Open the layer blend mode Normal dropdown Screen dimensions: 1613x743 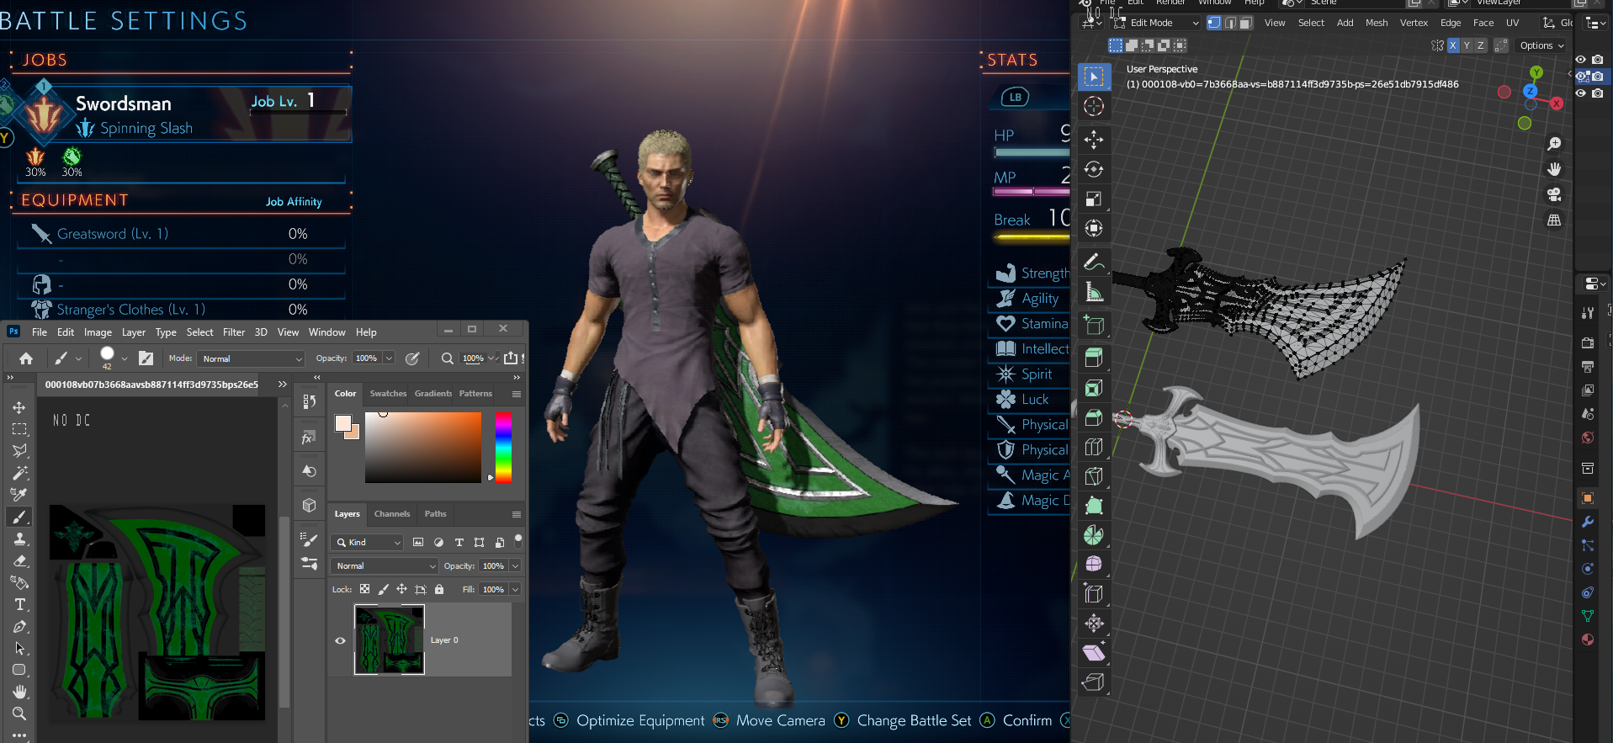click(385, 566)
